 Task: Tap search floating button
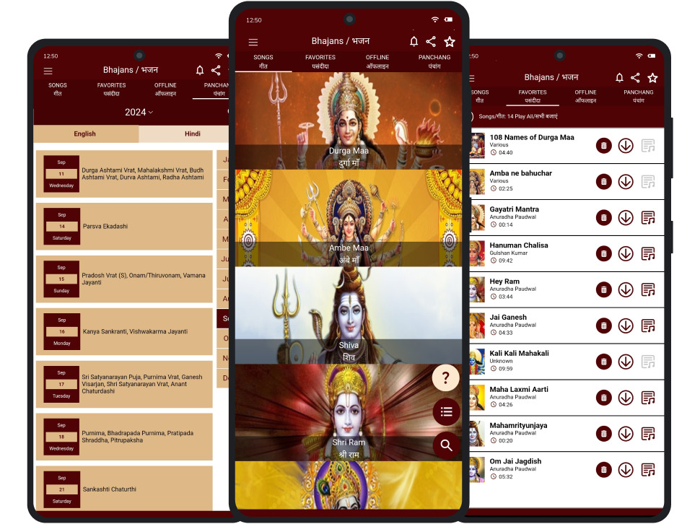446,445
